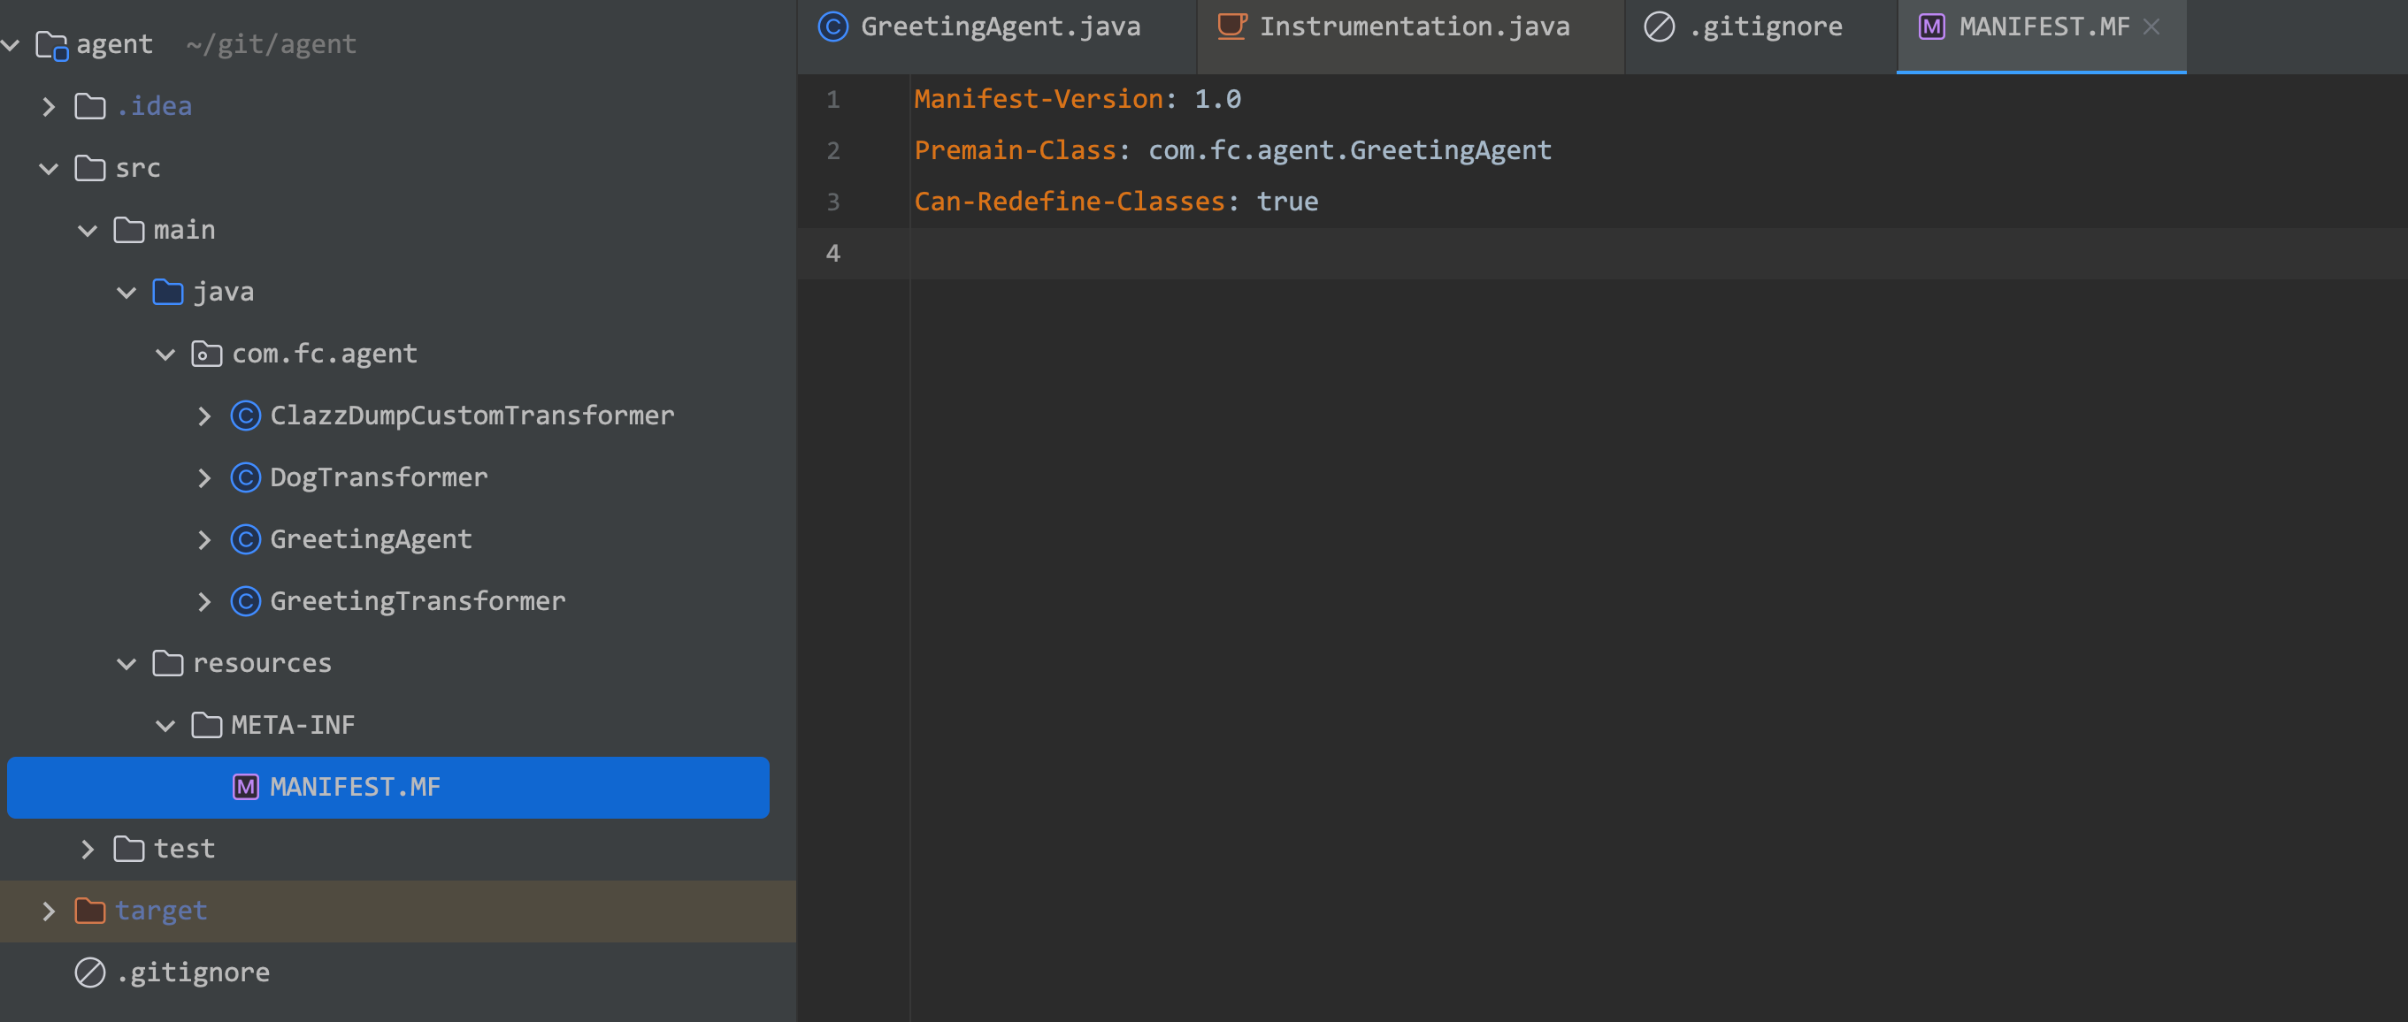Viewport: 2408px width, 1022px height.
Task: Expand the test folder
Action: click(88, 850)
